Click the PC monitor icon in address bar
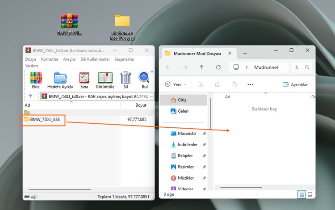335x210 pixels. (x=236, y=67)
